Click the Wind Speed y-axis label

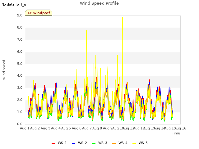(4, 70)
